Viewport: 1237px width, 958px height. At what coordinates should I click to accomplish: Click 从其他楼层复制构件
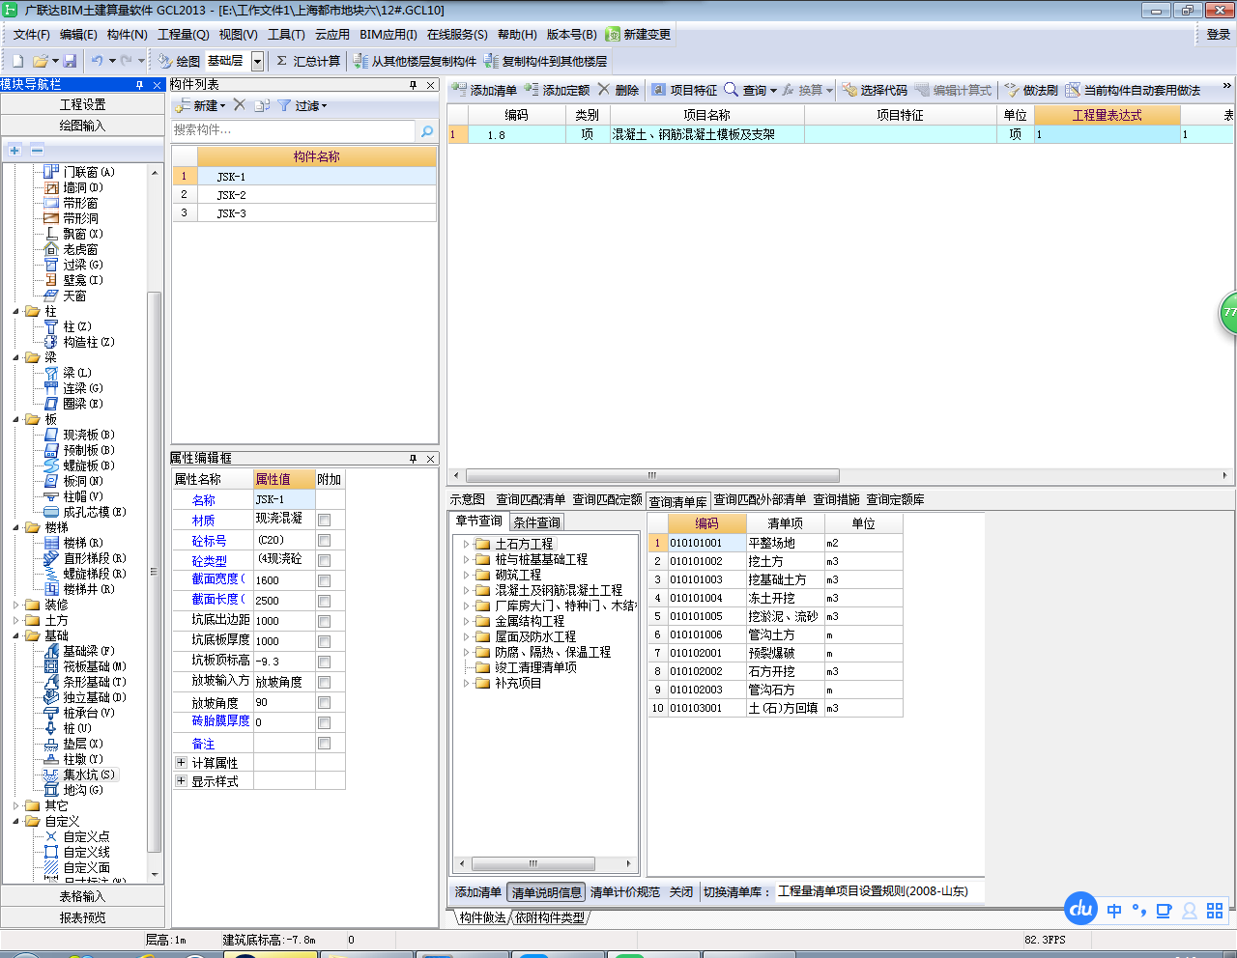[415, 61]
